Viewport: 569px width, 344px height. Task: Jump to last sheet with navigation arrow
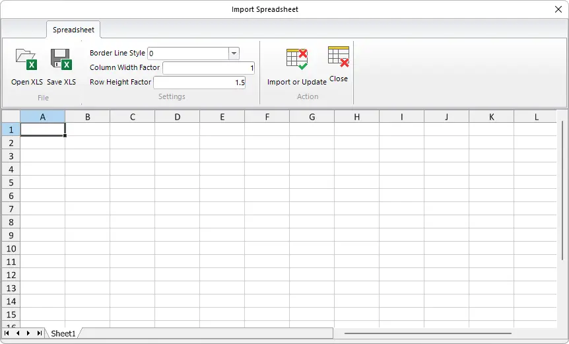tap(40, 333)
